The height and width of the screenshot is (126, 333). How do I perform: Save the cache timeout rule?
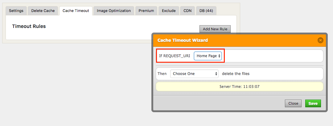pyautogui.click(x=313, y=104)
